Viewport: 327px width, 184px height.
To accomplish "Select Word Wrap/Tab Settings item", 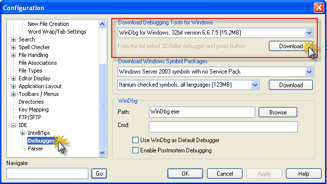I will pos(57,32).
